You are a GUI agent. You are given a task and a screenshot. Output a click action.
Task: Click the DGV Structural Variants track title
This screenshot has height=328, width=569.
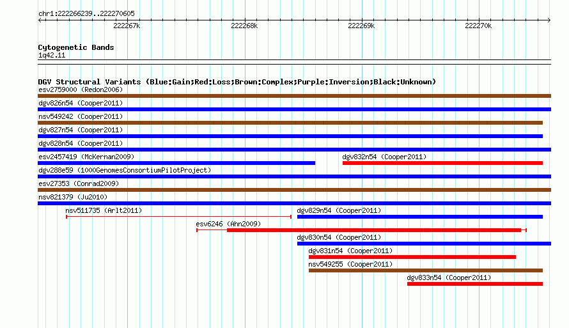(237, 82)
